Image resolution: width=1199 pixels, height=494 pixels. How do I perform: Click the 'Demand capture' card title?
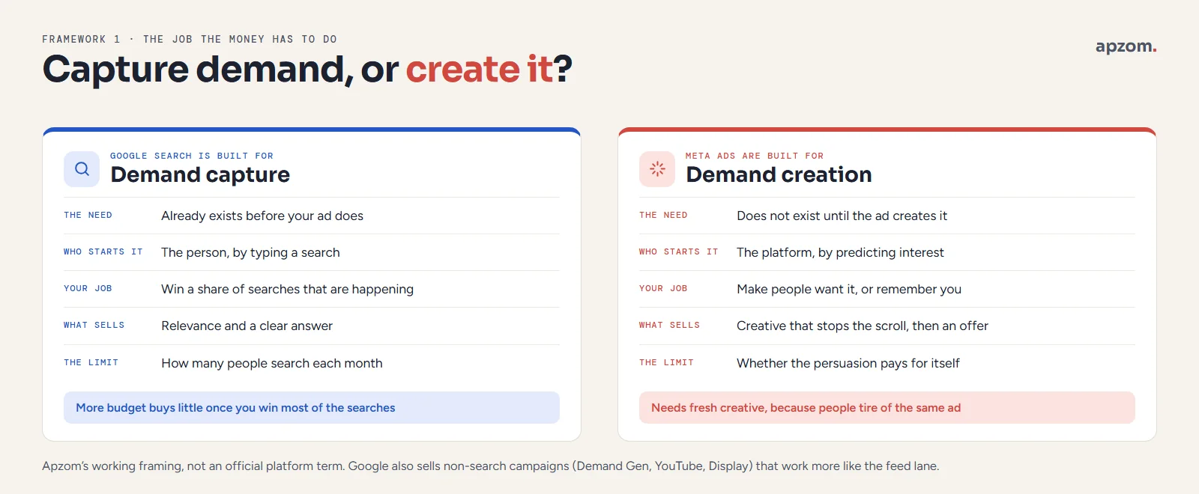pos(200,174)
